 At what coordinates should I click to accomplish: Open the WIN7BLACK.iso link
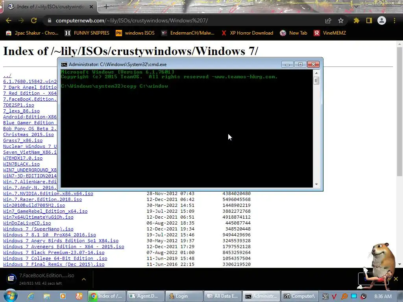pyautogui.click(x=21, y=164)
